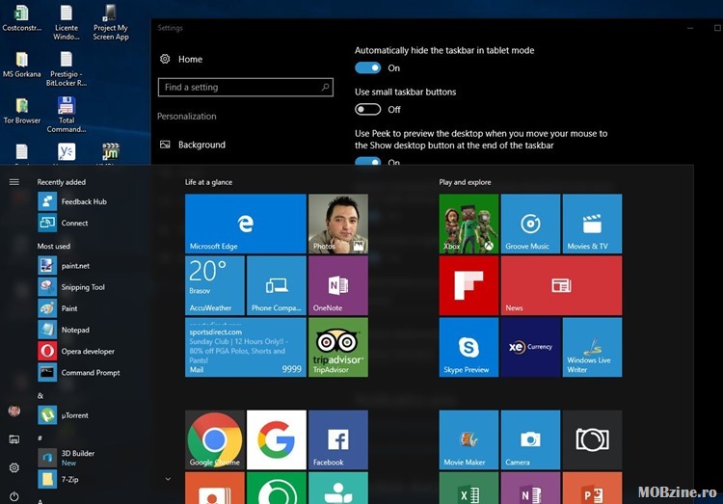Open File Explorer from Start menu sidebar

pyautogui.click(x=14, y=439)
